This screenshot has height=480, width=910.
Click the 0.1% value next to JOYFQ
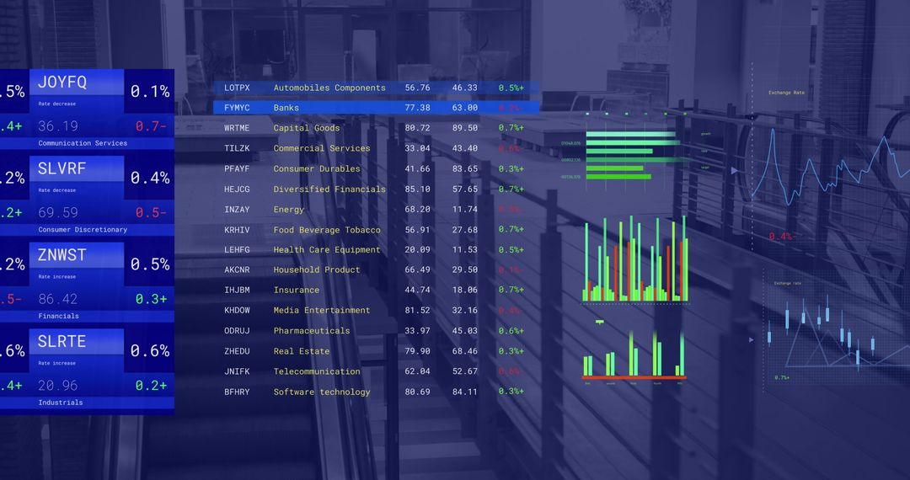[x=150, y=91]
